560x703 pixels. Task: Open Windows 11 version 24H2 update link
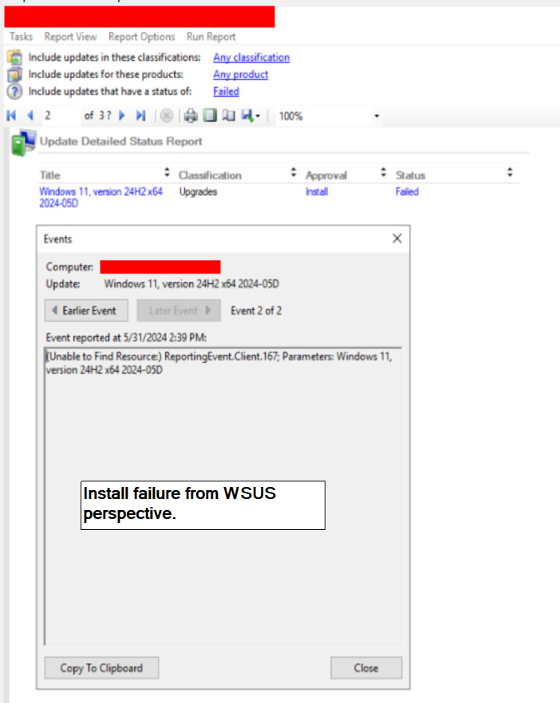click(101, 198)
